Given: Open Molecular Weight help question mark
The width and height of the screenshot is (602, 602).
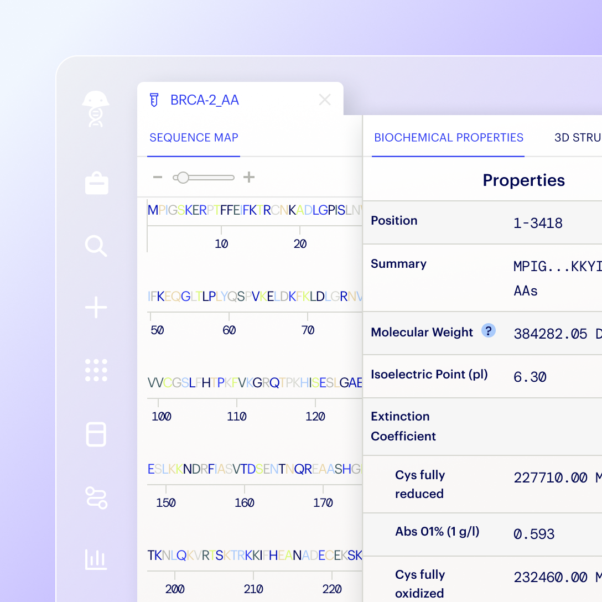Looking at the screenshot, I should pos(488,331).
